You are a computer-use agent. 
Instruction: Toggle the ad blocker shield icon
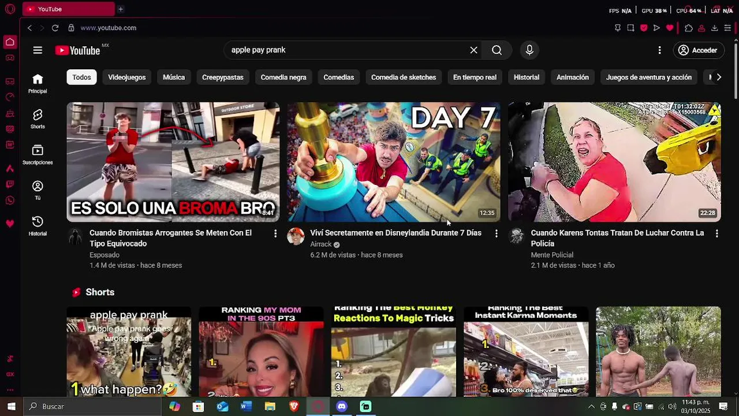pyautogui.click(x=644, y=28)
